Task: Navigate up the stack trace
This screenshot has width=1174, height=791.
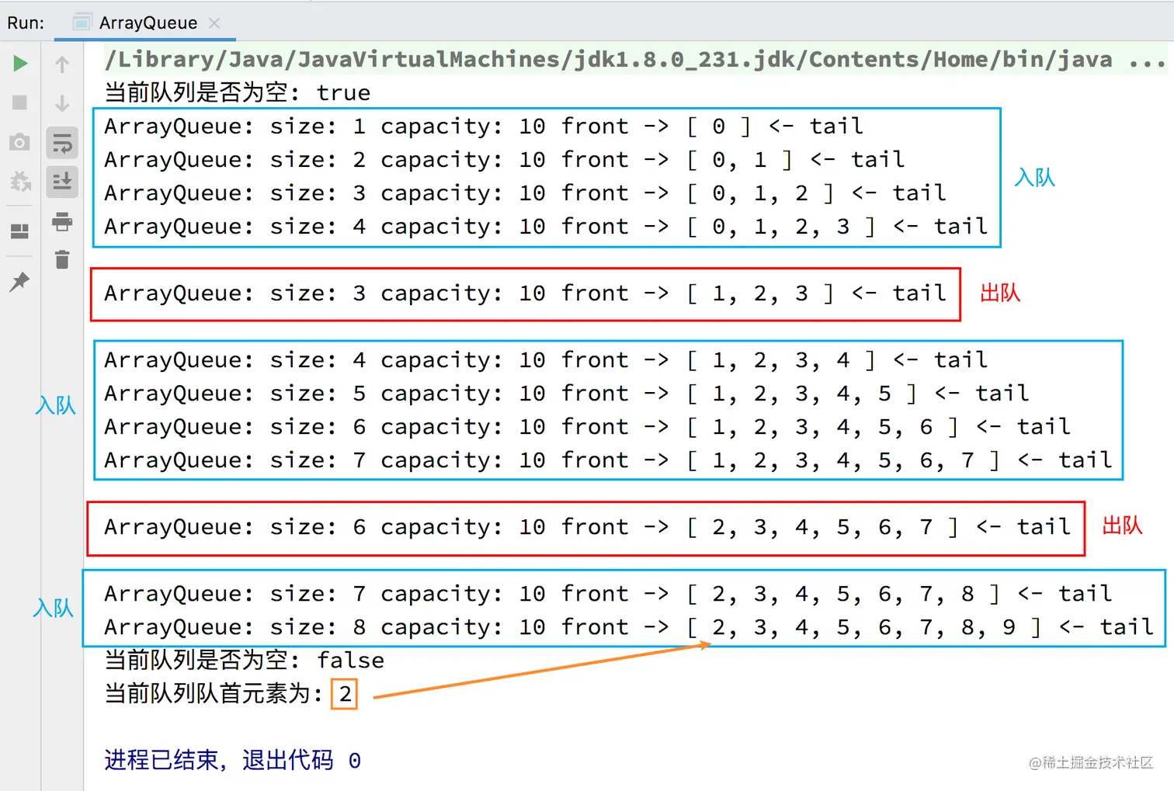Action: coord(62,64)
